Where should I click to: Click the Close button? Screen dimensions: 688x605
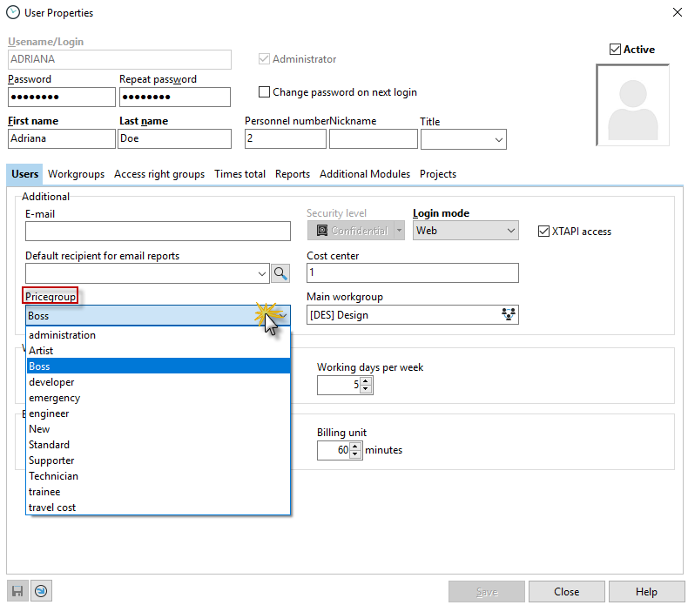click(566, 592)
